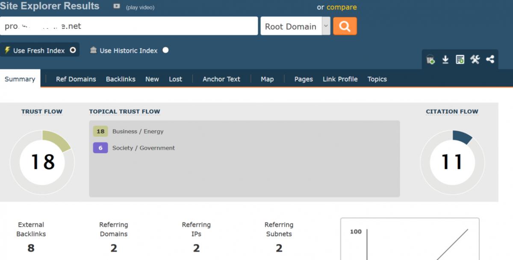The width and height of the screenshot is (513, 260).
Task: Click the compare link
Action: [342, 7]
